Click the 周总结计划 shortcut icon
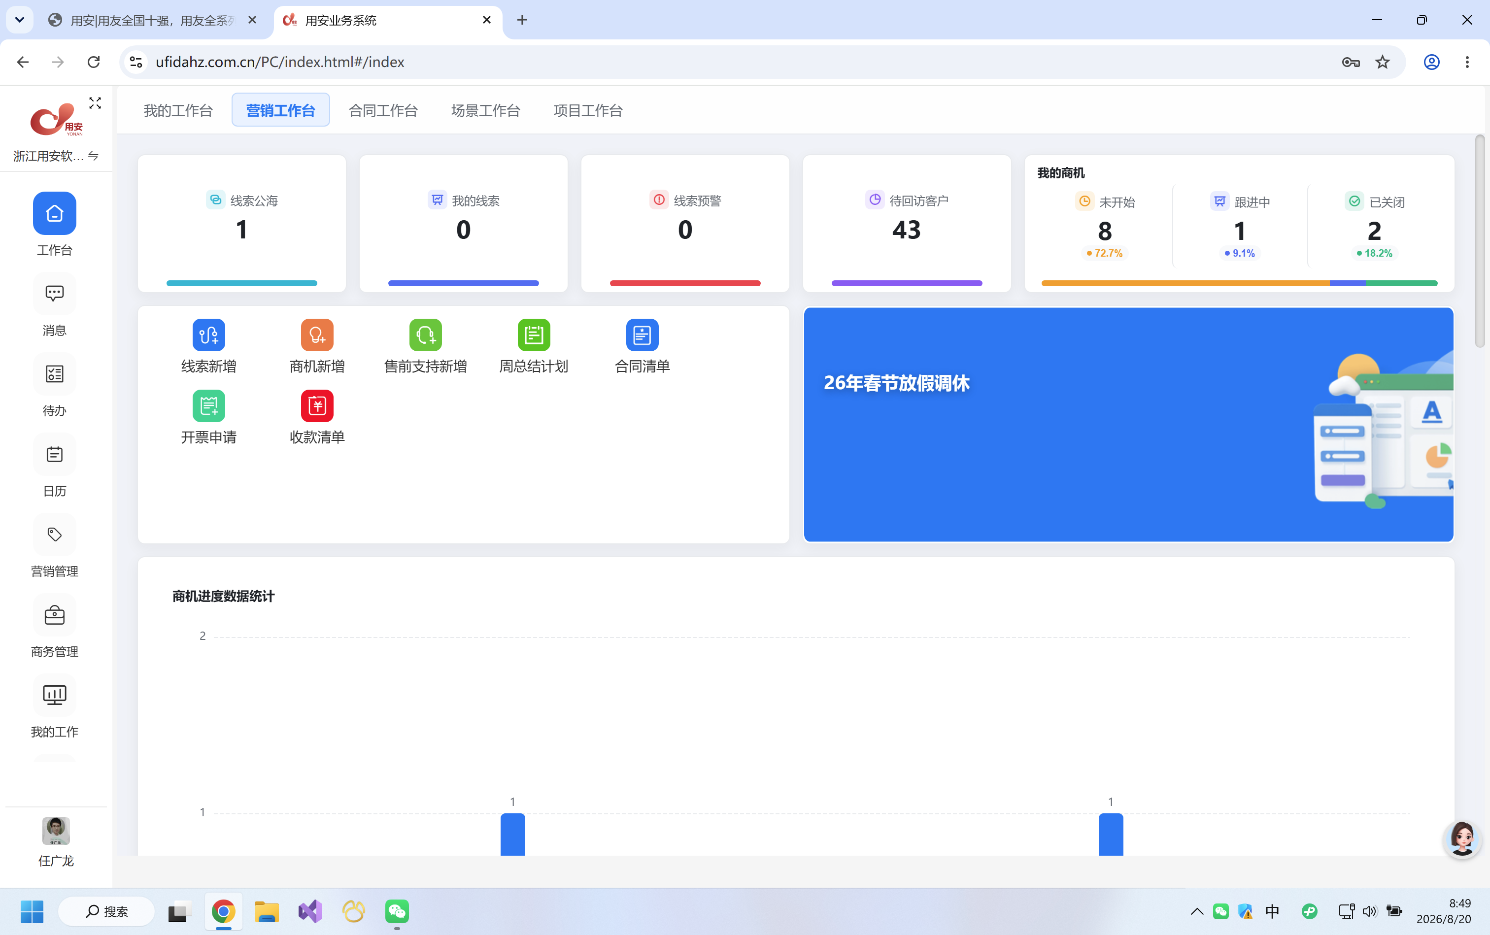 tap(534, 334)
